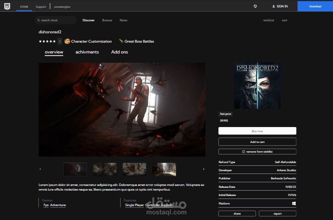This screenshot has width=333, height=220.
Task: Click the wishlist checkmark circle icon
Action: 243,152
